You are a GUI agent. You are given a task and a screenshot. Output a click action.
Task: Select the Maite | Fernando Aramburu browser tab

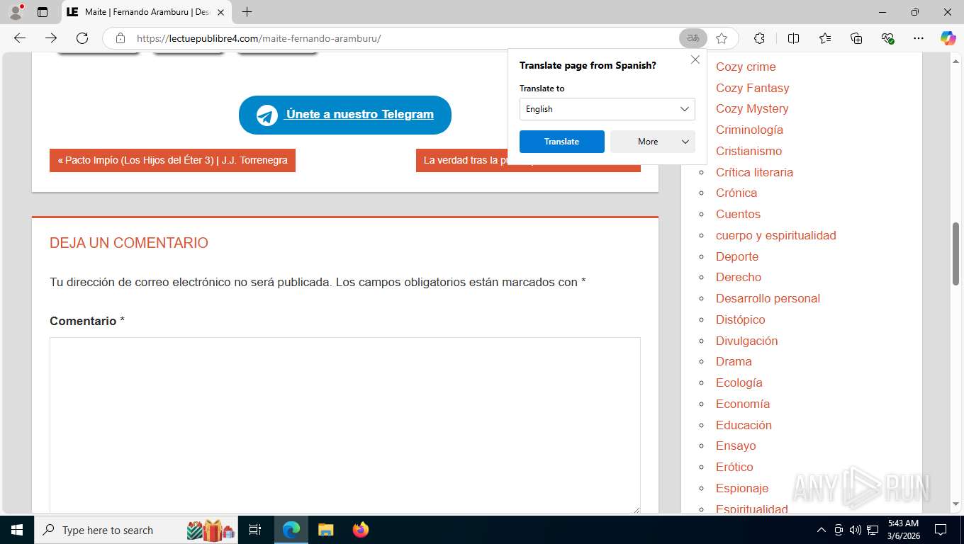(x=146, y=12)
